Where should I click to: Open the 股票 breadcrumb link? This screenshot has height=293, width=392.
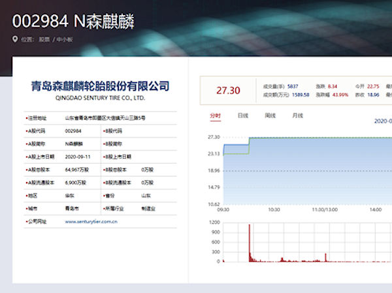click(x=44, y=39)
